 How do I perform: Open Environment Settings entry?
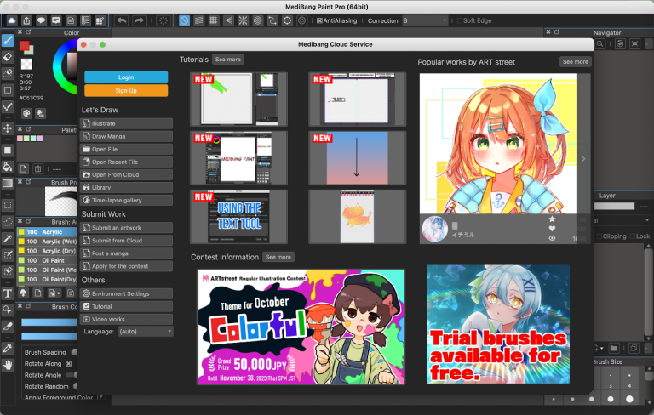[x=126, y=293]
